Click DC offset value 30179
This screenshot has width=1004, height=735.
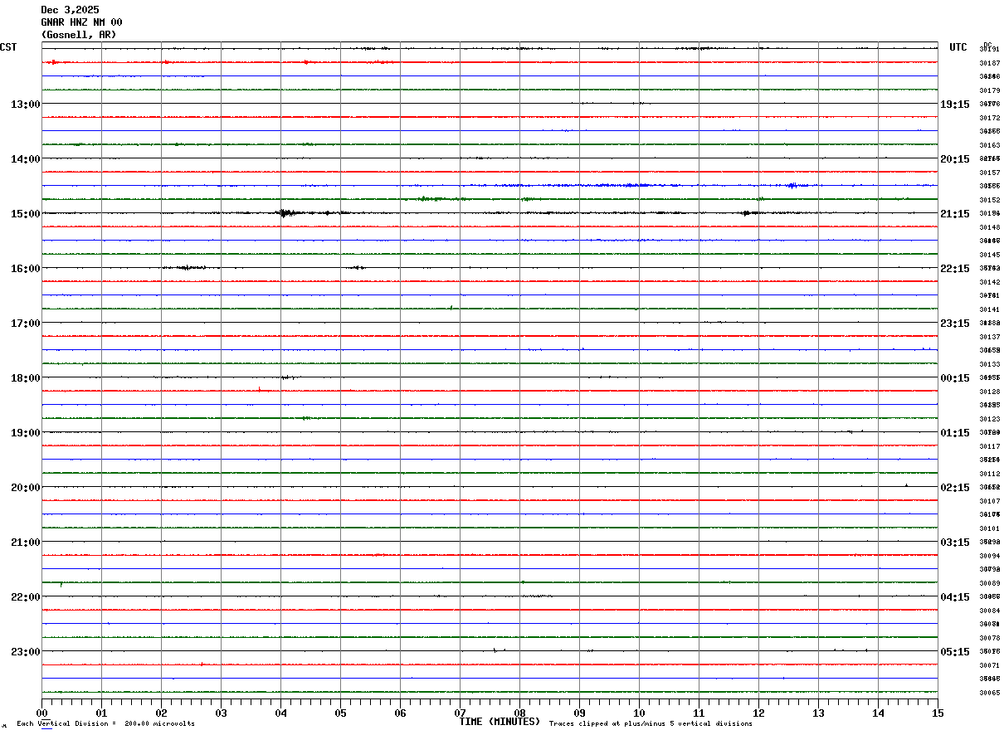[989, 90]
